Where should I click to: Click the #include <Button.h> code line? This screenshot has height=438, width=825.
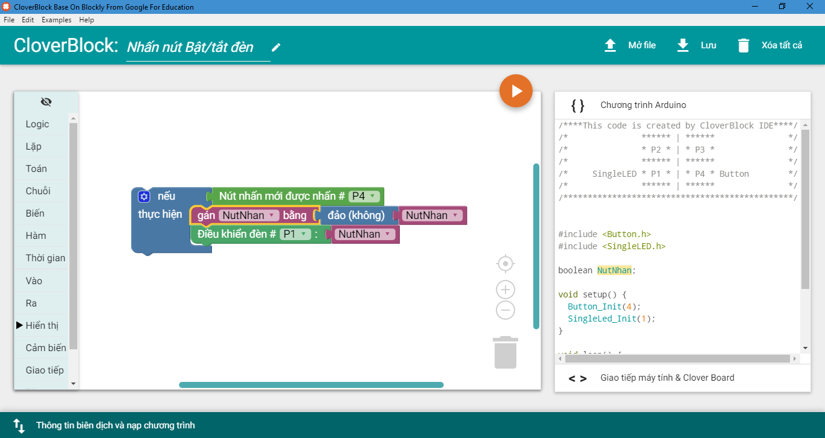pyautogui.click(x=605, y=234)
